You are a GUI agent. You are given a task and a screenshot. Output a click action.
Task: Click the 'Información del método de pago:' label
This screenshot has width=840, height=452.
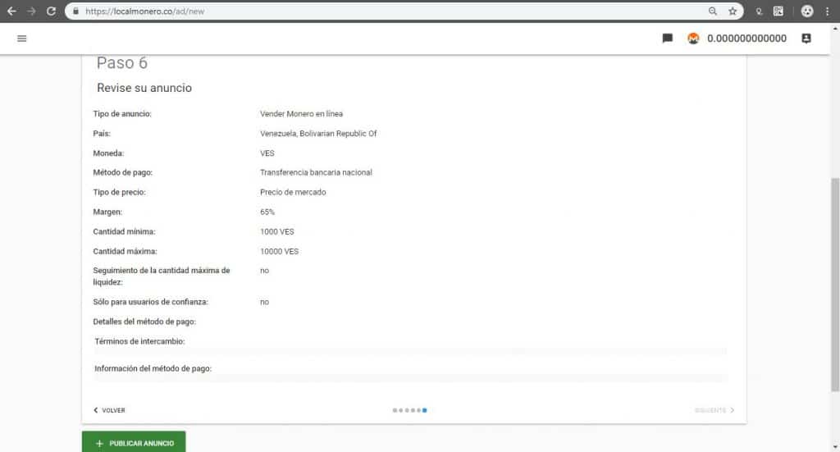pos(153,368)
